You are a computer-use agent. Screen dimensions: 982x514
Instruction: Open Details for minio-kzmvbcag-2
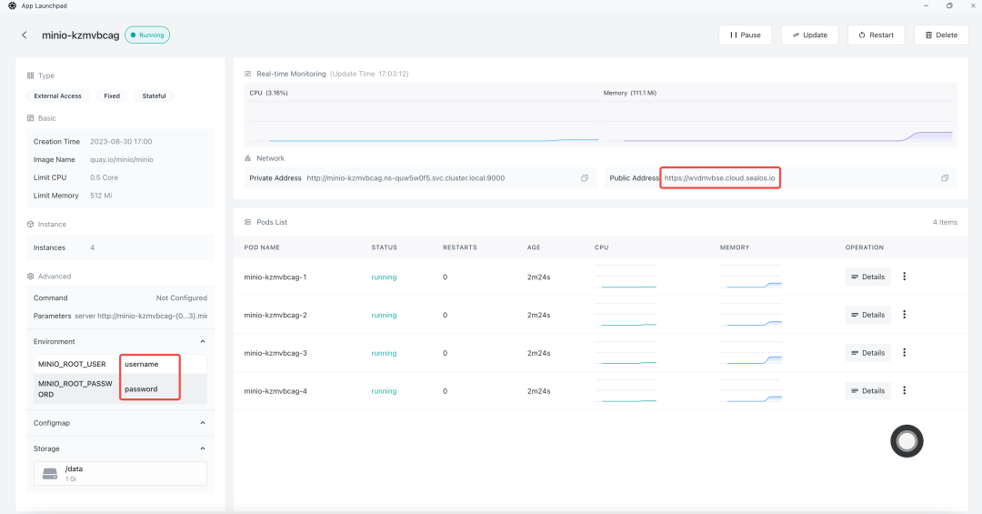868,315
